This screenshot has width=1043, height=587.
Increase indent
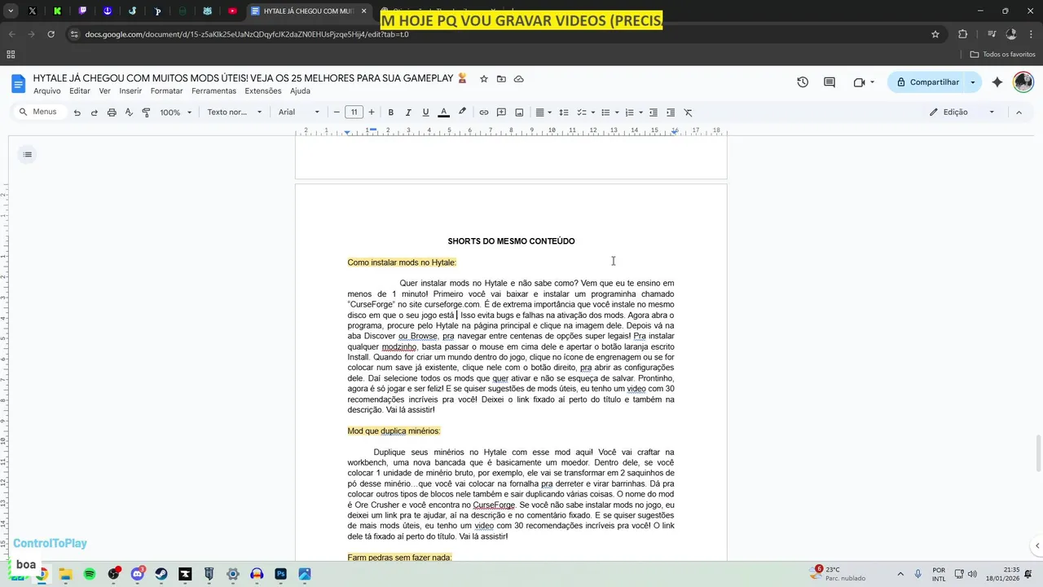pos(671,113)
